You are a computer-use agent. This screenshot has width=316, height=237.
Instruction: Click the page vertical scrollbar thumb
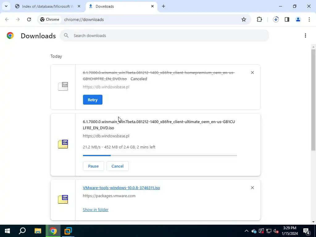pyautogui.click(x=313, y=100)
